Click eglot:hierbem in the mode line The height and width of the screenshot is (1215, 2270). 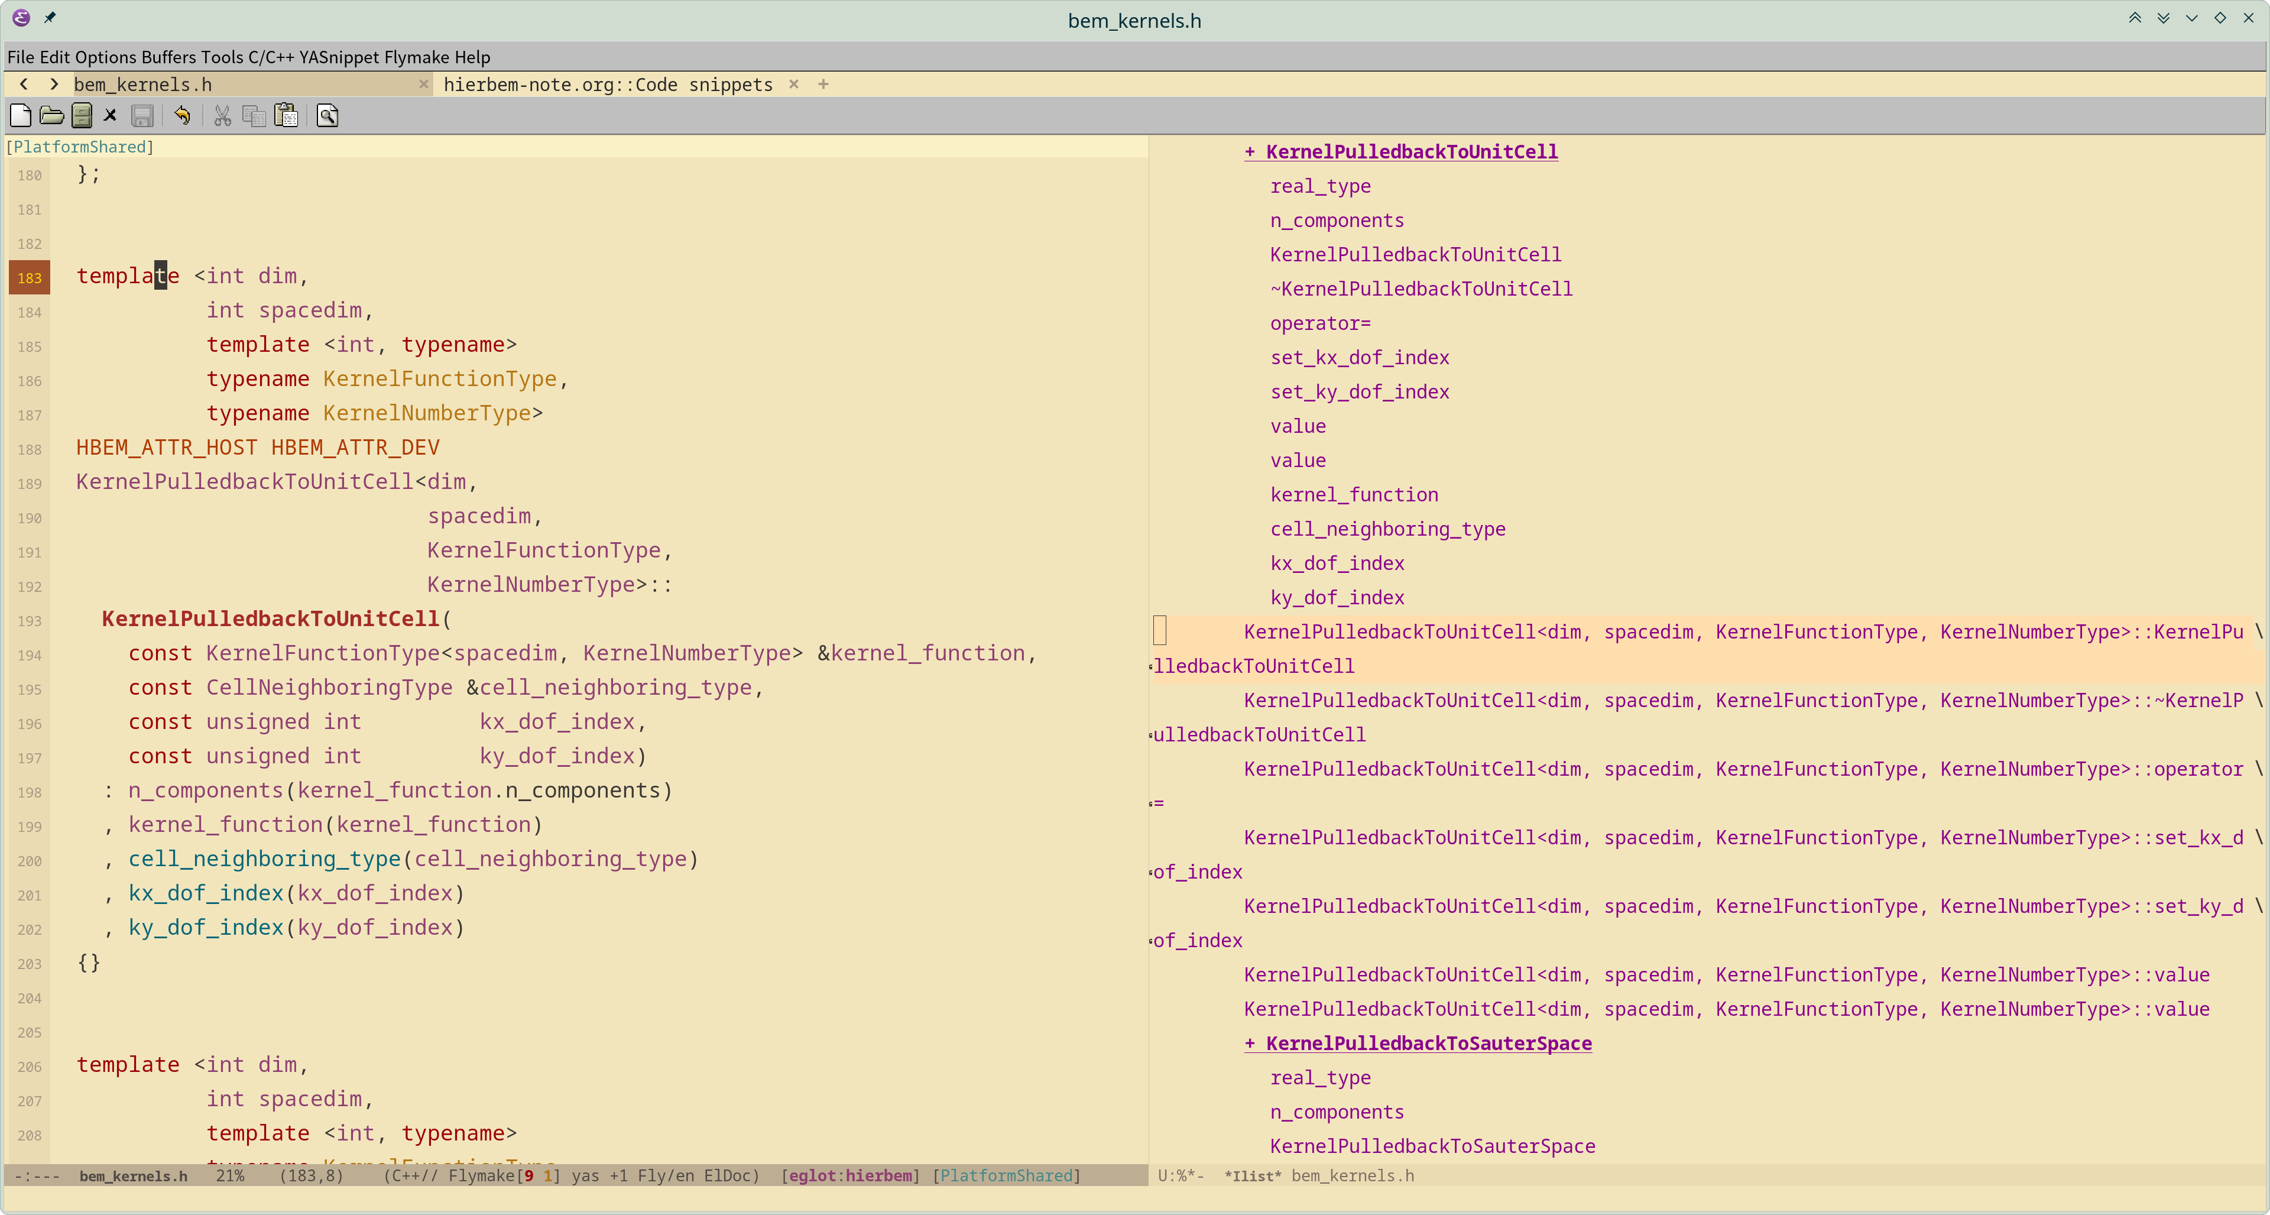pyautogui.click(x=851, y=1175)
